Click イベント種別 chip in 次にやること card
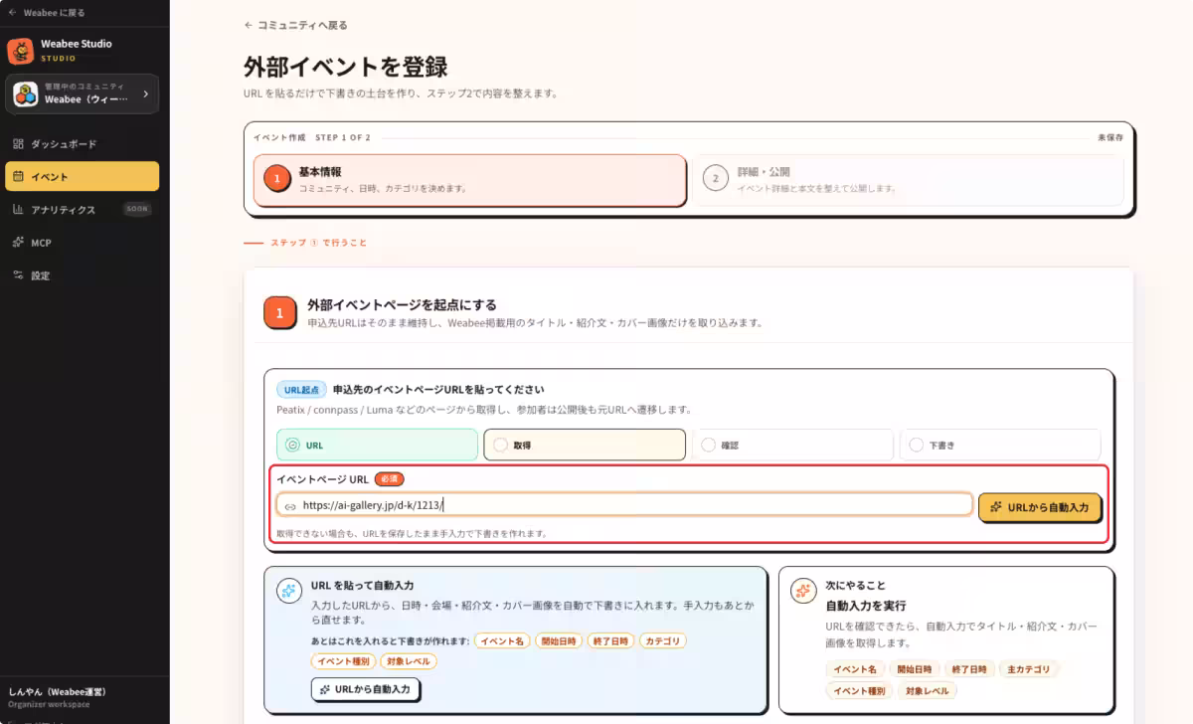 (859, 691)
